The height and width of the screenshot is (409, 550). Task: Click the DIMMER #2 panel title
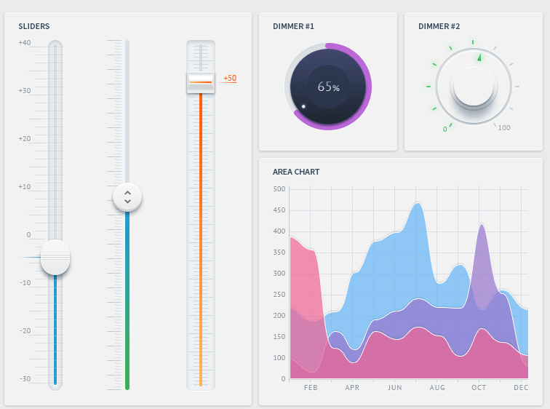[439, 26]
